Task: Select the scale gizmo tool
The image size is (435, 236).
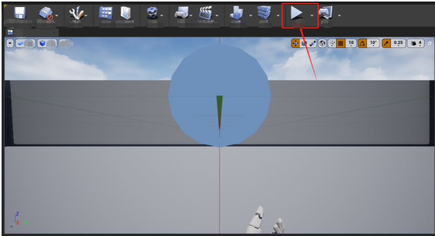Action: 312,43
